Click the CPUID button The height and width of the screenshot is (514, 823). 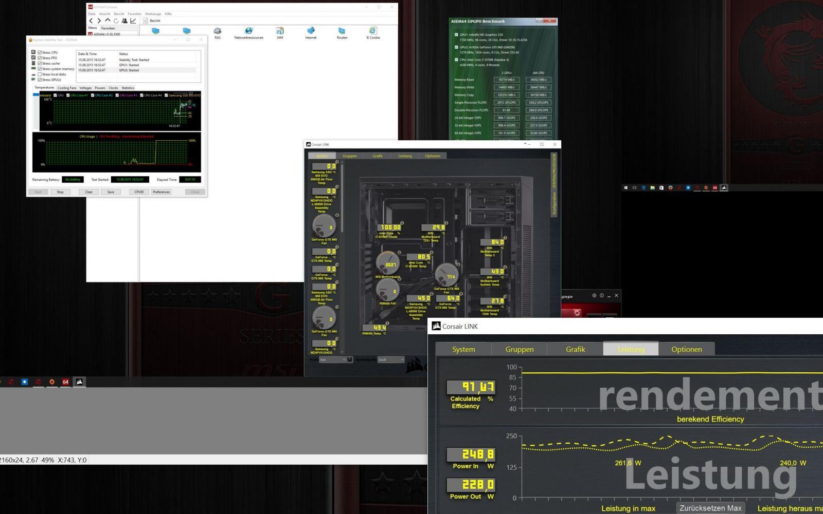[x=139, y=192]
